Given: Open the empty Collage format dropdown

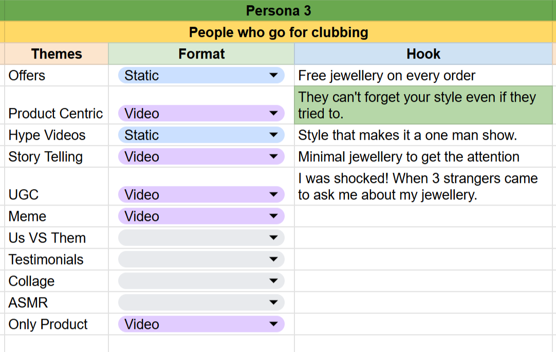Looking at the screenshot, I should (273, 281).
